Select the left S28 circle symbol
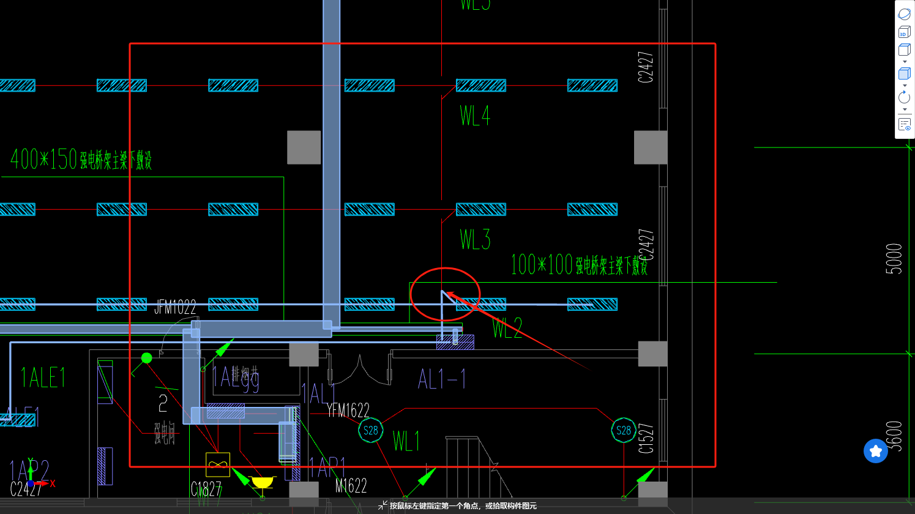The width and height of the screenshot is (915, 514). tap(370, 430)
